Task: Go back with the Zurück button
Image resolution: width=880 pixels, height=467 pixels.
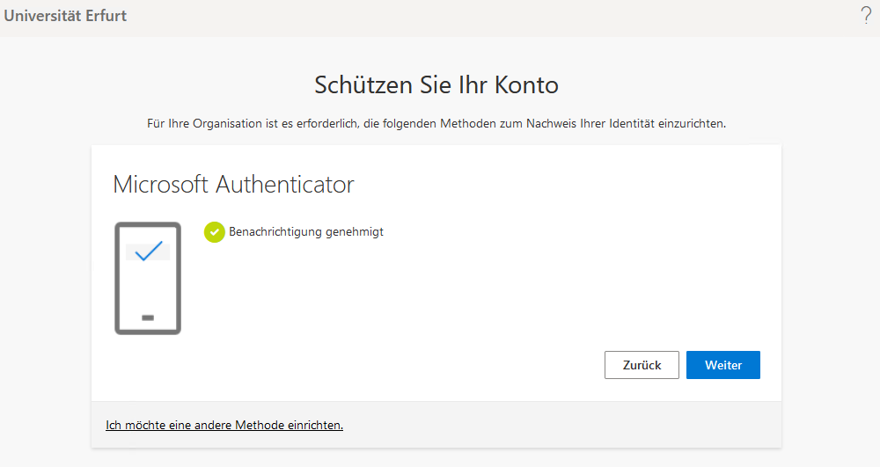Action: 642,365
